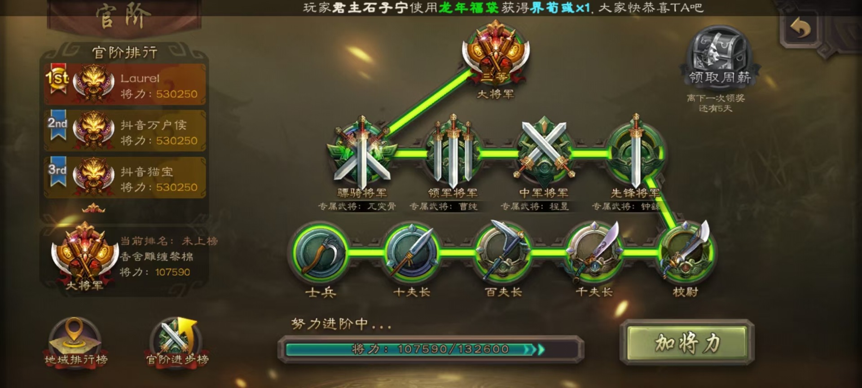
Task: Select the 三等 大将军 top rank emblem
Action: 496,53
